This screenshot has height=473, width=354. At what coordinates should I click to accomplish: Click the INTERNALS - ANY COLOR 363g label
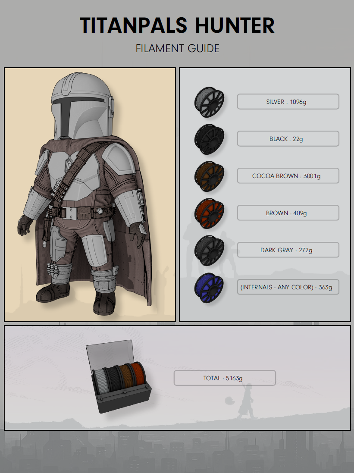(288, 287)
